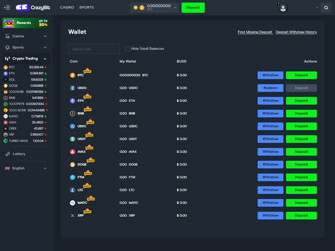
Task: Click the Search Coin input field
Action: pos(94,49)
